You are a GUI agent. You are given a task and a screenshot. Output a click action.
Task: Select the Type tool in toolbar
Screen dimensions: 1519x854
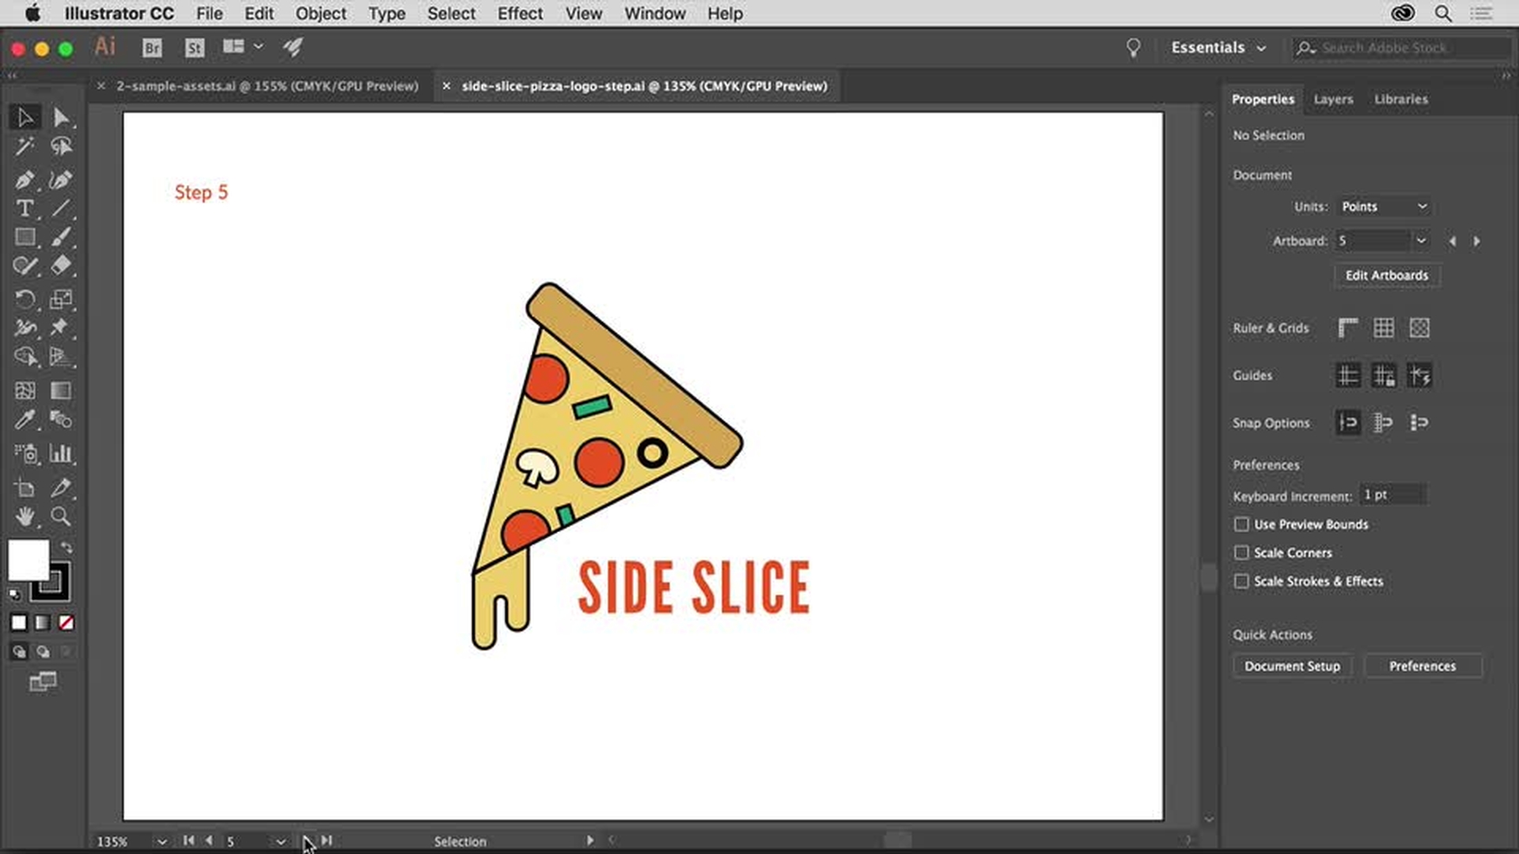point(24,209)
